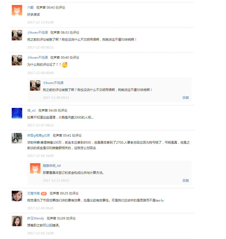Click the 钎玉Wendy username link
226x239 pixels.
point(36,218)
